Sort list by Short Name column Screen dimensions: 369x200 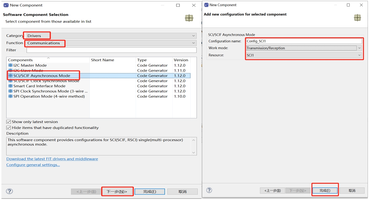(x=113, y=60)
